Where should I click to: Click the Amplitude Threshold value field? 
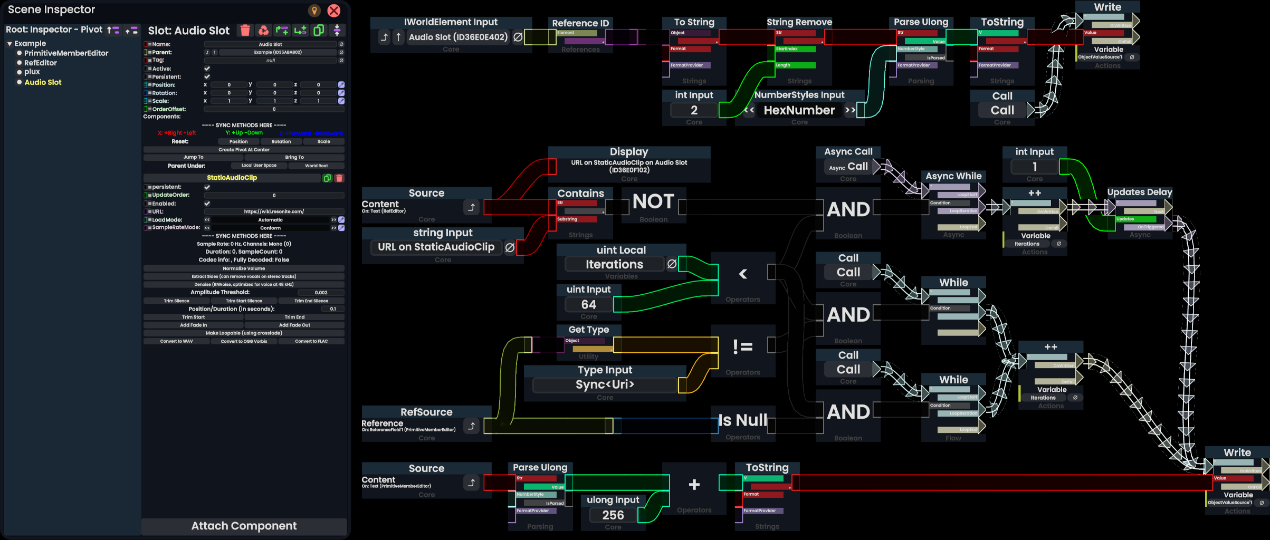point(321,293)
